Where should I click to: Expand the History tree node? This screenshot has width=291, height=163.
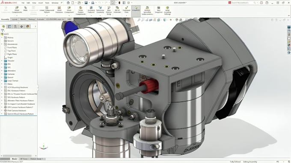2,38
